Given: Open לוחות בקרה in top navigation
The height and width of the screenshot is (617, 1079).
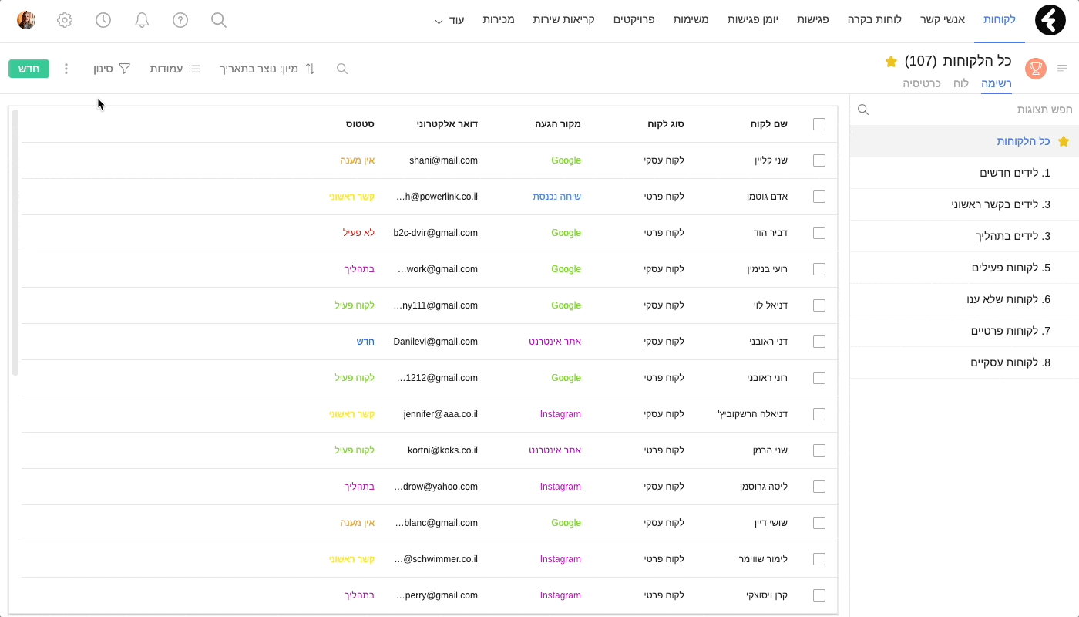Looking at the screenshot, I should (875, 19).
